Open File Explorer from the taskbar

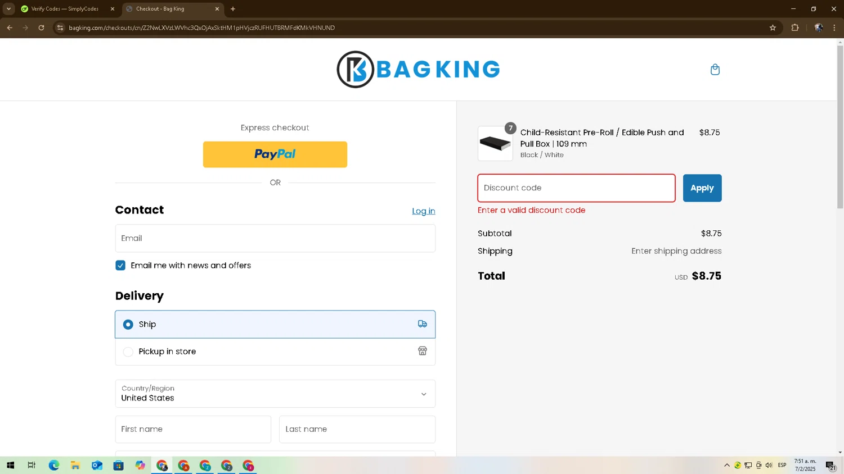[75, 466]
